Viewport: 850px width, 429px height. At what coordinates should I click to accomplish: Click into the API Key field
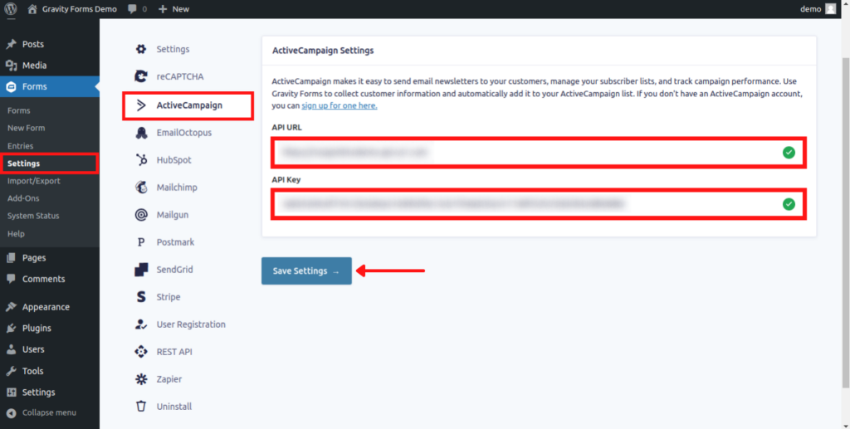[x=539, y=204]
